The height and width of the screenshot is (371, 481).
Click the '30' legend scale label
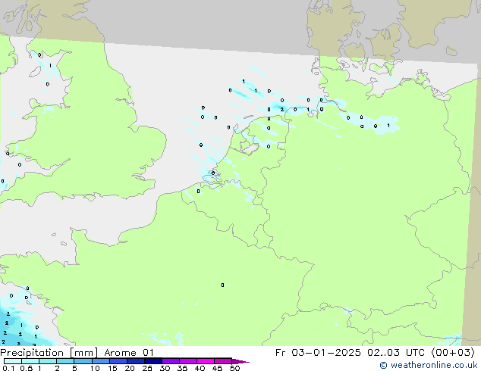[x=165, y=368]
